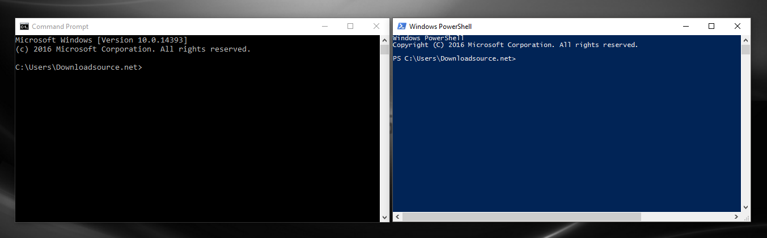The width and height of the screenshot is (767, 238).
Task: Click PowerShell horizontal scrollbar left arrow
Action: 397,217
